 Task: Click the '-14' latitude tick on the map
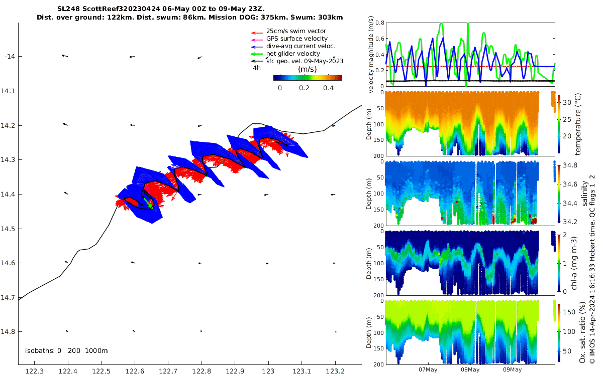pos(10,57)
